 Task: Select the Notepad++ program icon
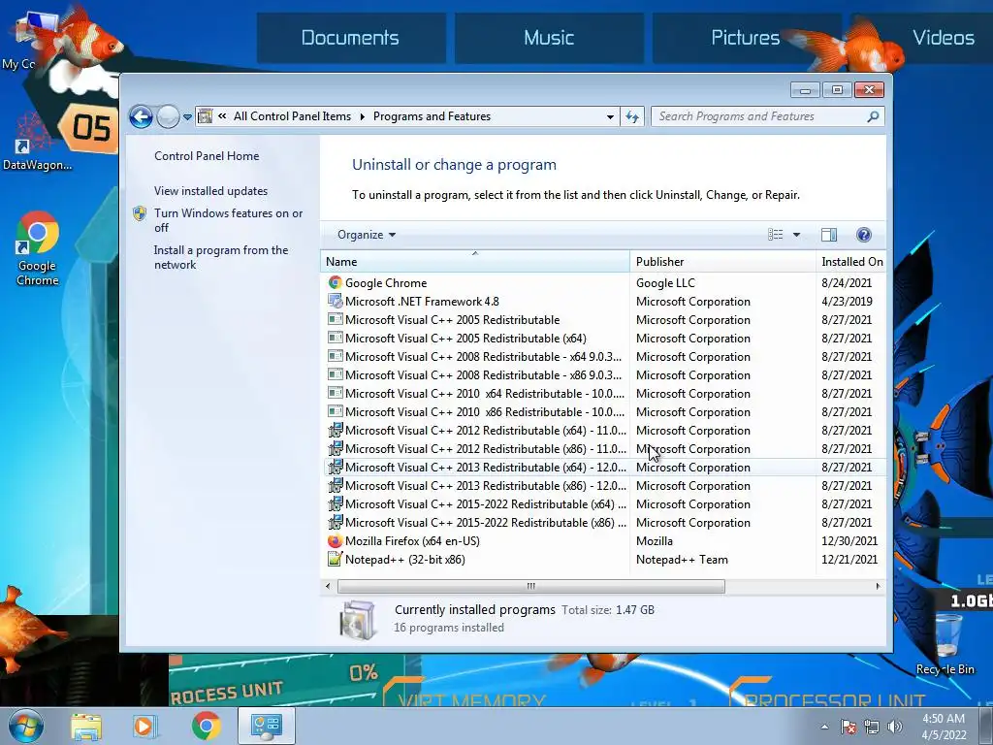coord(335,560)
